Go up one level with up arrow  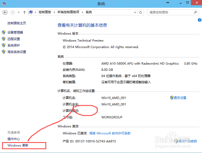point(24,13)
